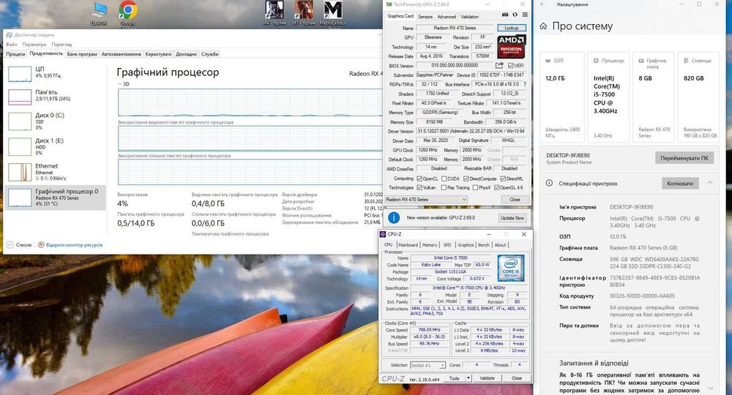The height and width of the screenshot is (395, 732).
Task: Toggle the OpenGL 4.6 checkbox
Action: coord(497,187)
